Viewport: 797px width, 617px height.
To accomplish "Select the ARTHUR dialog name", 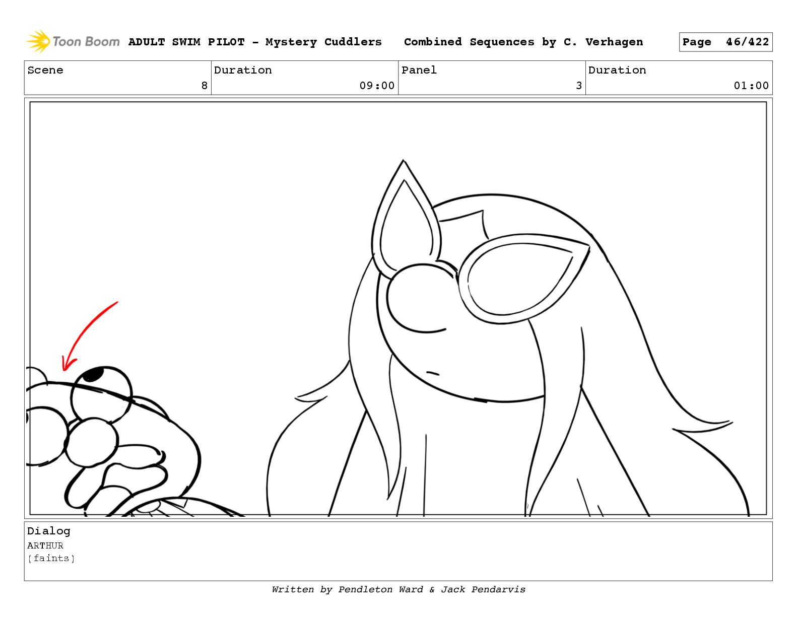I will [x=45, y=545].
